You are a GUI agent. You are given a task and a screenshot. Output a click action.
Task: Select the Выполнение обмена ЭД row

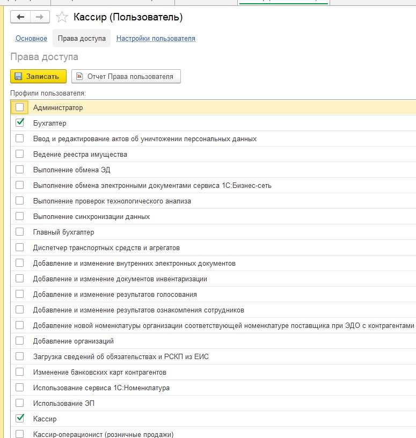tap(214, 170)
